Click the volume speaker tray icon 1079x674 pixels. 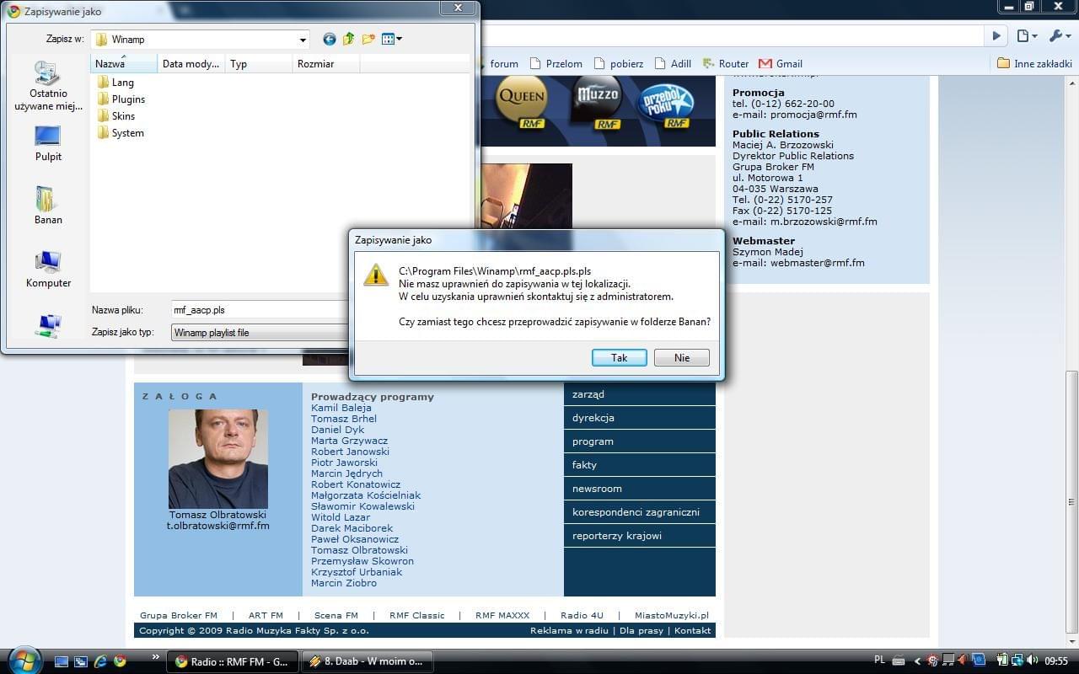pyautogui.click(x=1031, y=661)
